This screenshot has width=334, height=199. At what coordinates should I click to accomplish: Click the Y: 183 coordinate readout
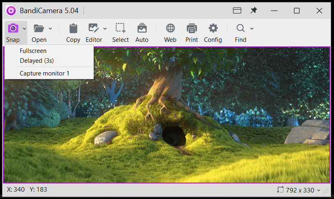(x=38, y=190)
